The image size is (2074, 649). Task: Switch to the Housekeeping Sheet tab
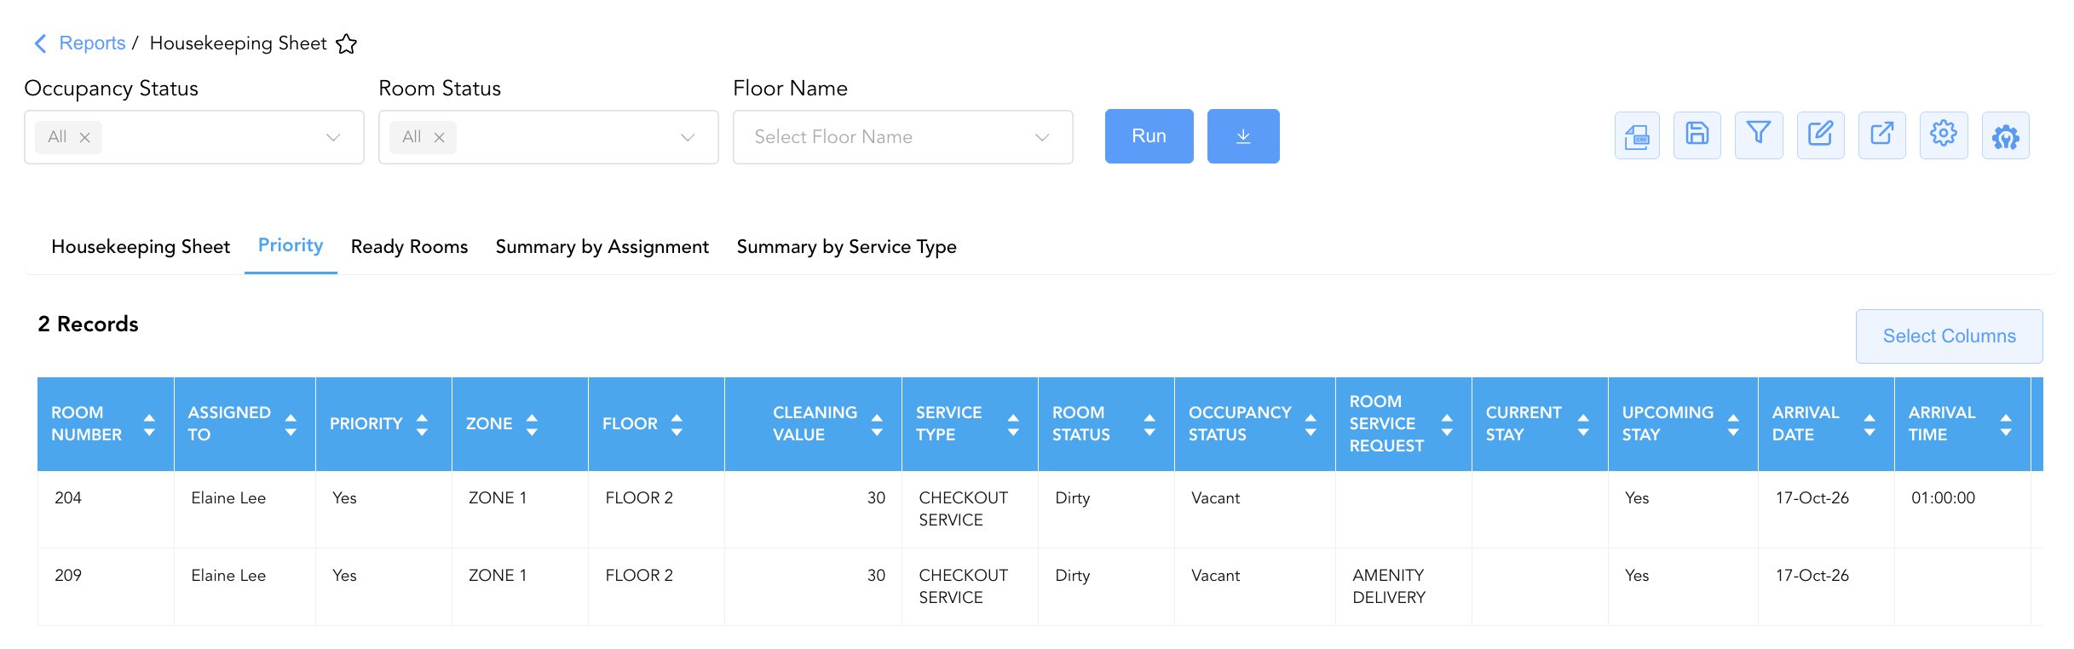[x=141, y=247]
